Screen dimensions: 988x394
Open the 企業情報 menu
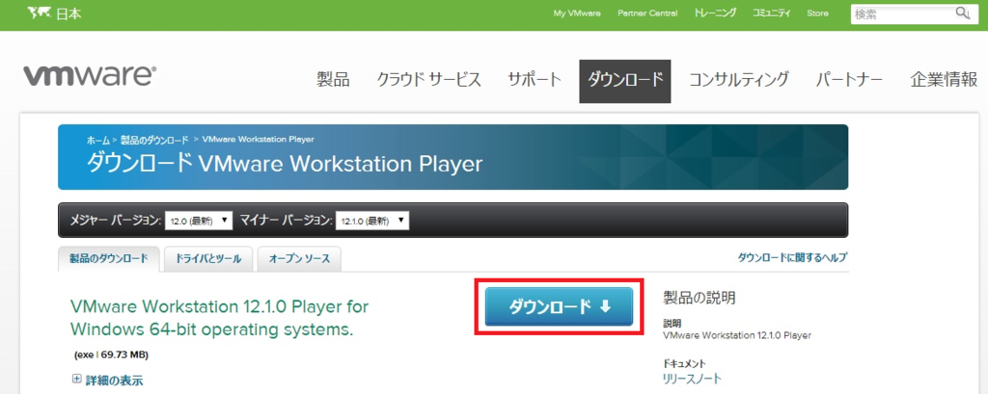coord(944,80)
